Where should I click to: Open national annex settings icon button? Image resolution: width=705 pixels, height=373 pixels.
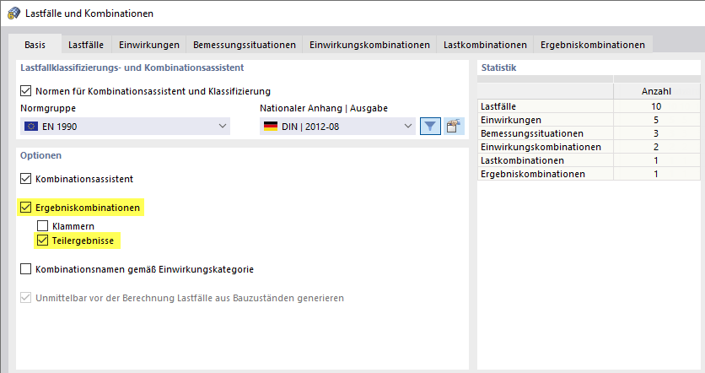454,127
